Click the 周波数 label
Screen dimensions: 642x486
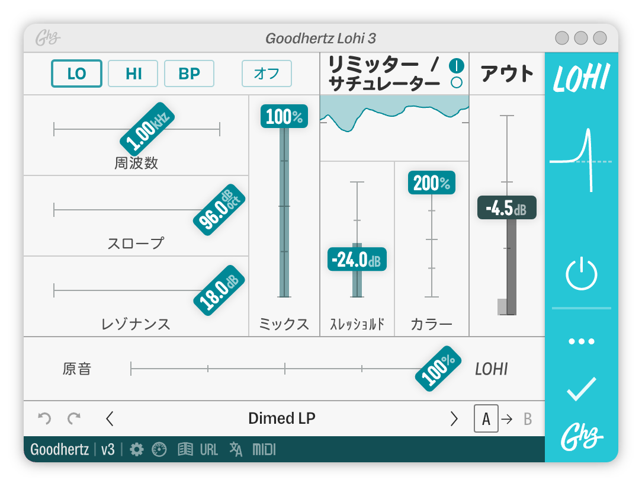pos(136,163)
